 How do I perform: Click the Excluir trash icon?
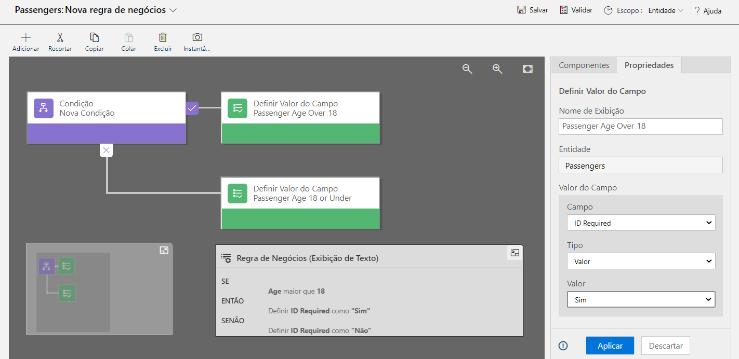(x=163, y=37)
